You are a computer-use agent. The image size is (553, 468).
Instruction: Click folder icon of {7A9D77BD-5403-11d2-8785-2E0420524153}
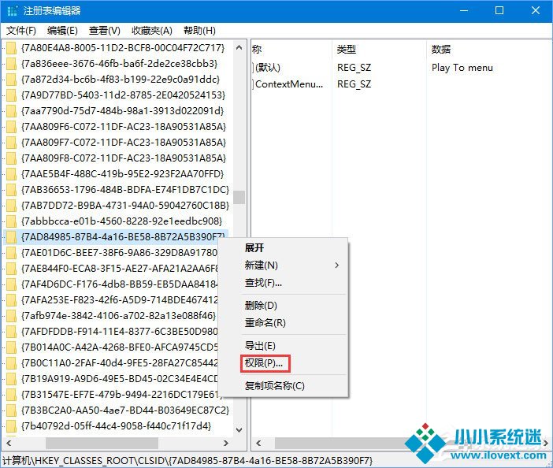point(11,95)
